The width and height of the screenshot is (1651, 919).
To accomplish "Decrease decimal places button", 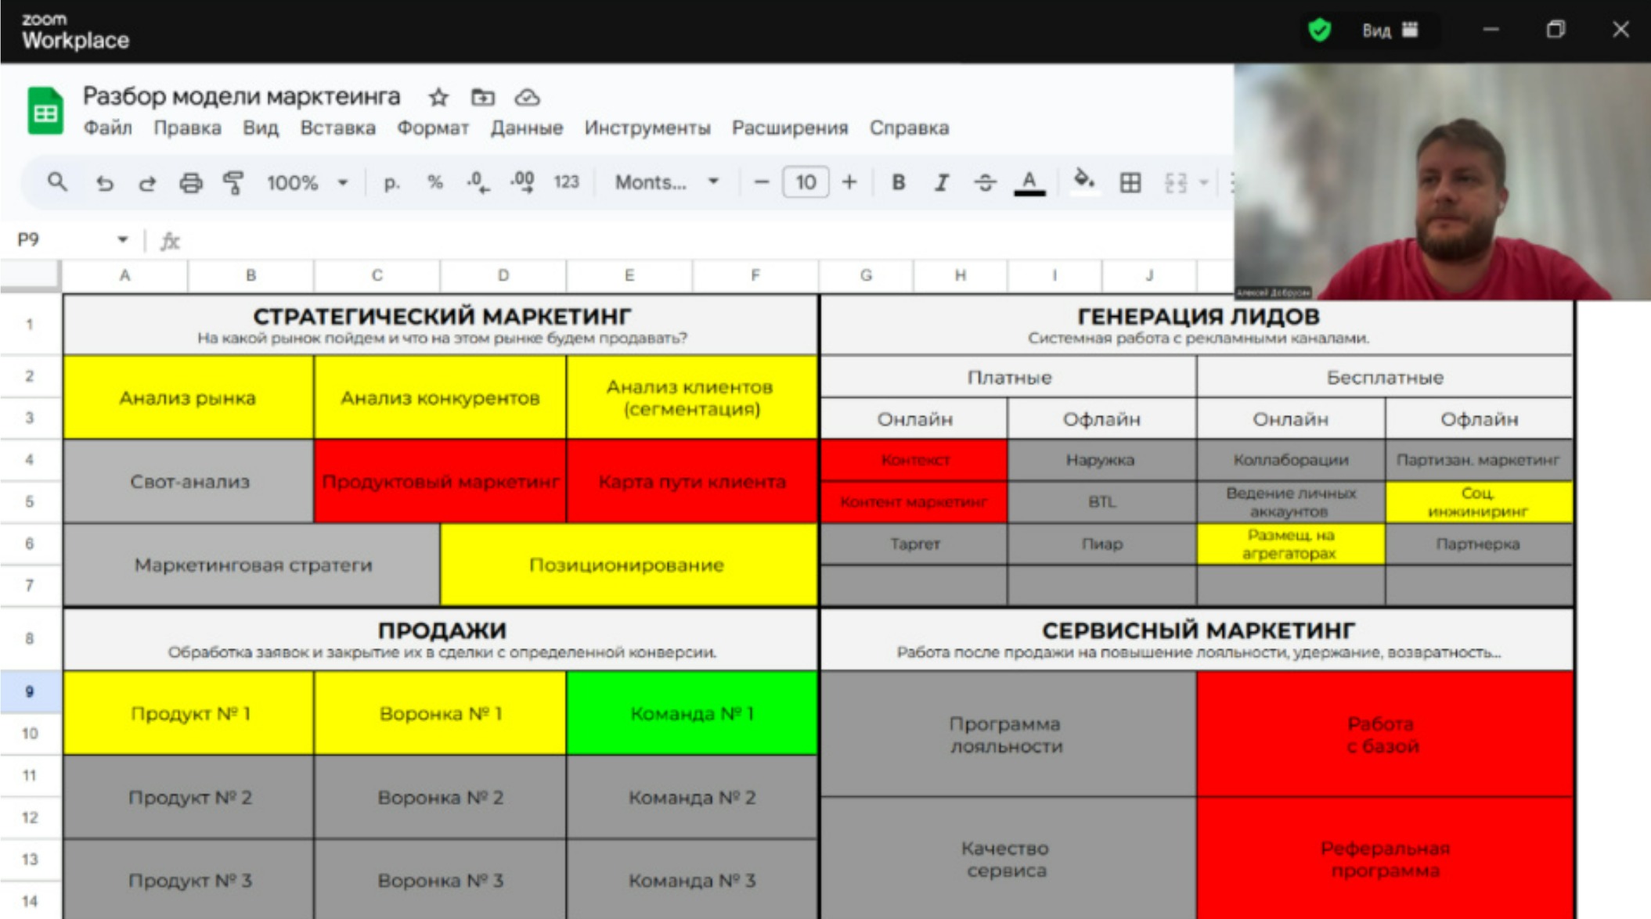I will point(478,182).
